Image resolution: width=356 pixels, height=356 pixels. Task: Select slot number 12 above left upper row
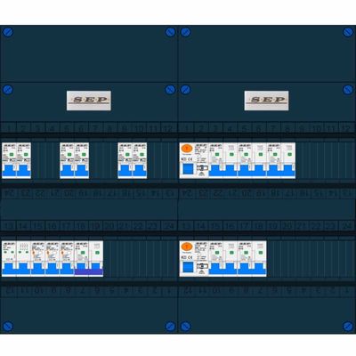(x=168, y=129)
